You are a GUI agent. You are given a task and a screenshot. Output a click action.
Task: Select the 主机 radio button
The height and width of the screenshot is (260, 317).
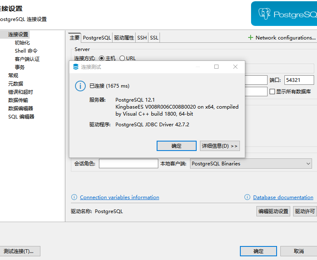[x=102, y=58]
